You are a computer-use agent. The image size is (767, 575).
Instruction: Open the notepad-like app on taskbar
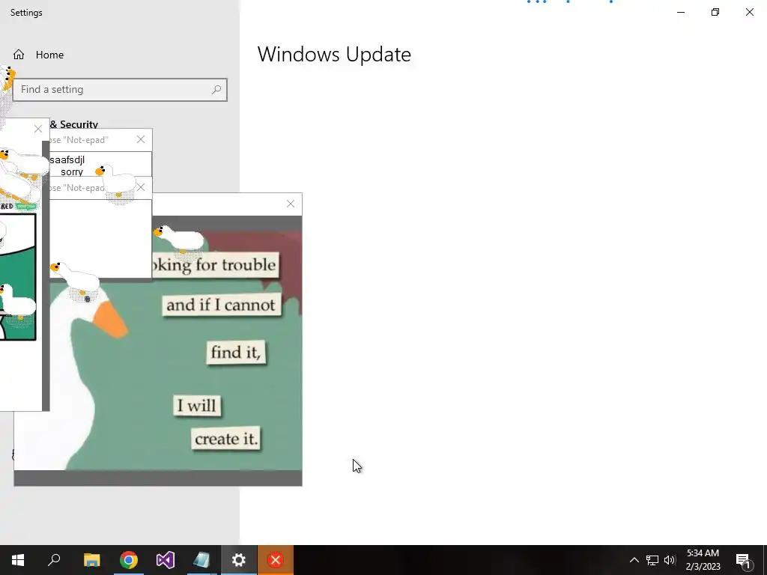click(x=201, y=560)
